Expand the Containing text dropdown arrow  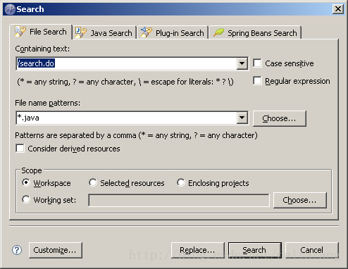point(242,63)
